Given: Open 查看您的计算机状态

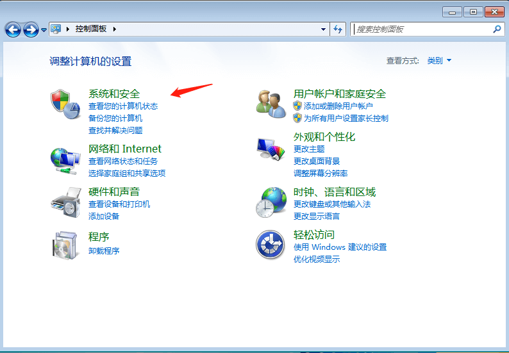Looking at the screenshot, I should [x=123, y=106].
